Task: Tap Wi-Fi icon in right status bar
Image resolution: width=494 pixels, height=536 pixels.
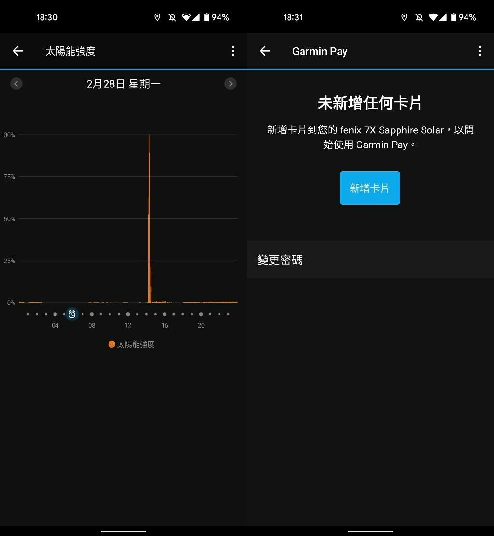Action: pos(433,17)
